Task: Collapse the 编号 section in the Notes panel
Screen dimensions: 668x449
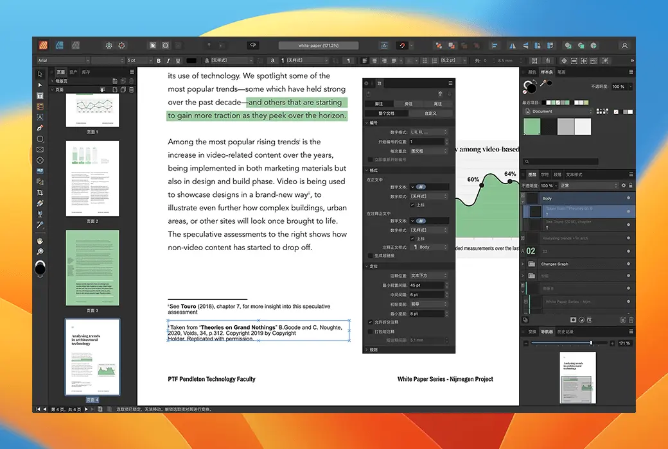Action: tap(367, 123)
